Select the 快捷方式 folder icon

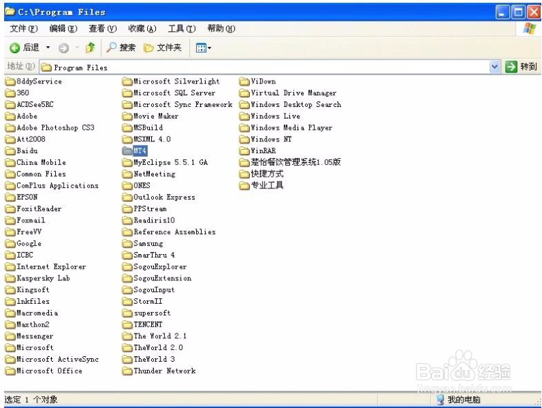(x=244, y=174)
